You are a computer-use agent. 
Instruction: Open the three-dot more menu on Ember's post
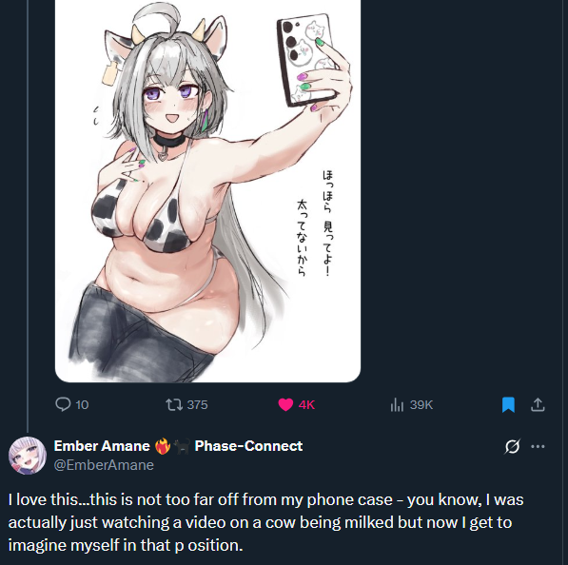pos(538,446)
